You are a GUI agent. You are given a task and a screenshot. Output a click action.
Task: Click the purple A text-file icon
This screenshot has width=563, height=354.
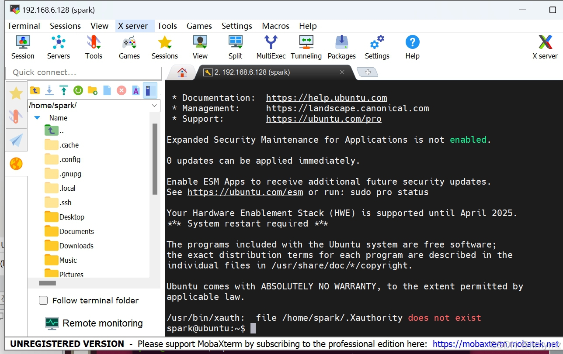tap(136, 90)
